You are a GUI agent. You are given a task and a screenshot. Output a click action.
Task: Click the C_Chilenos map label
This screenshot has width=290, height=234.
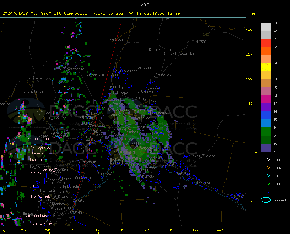pyautogui.click(x=34, y=91)
